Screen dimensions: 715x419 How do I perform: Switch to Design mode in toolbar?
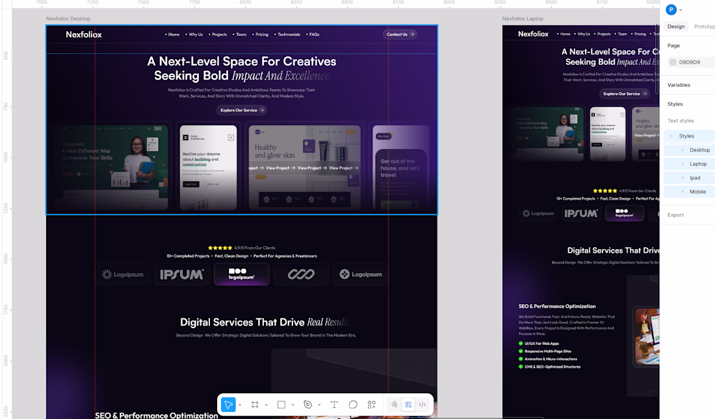coord(408,405)
